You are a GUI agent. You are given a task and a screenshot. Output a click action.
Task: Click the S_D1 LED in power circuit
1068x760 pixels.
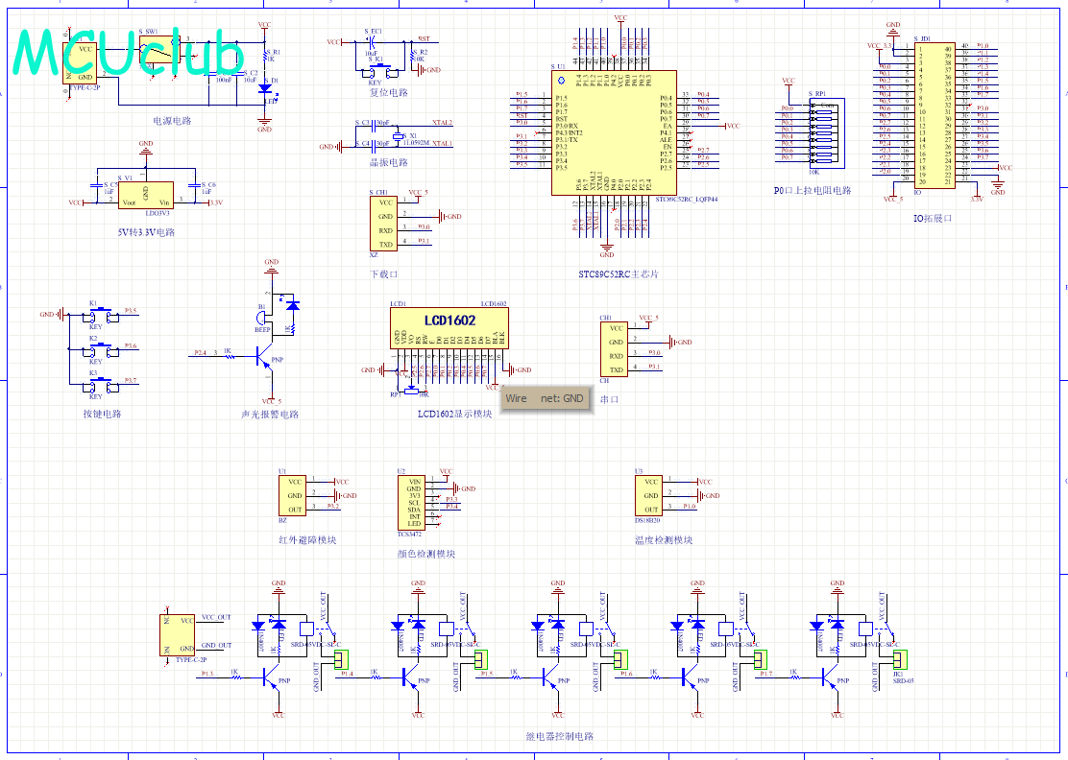pos(265,88)
